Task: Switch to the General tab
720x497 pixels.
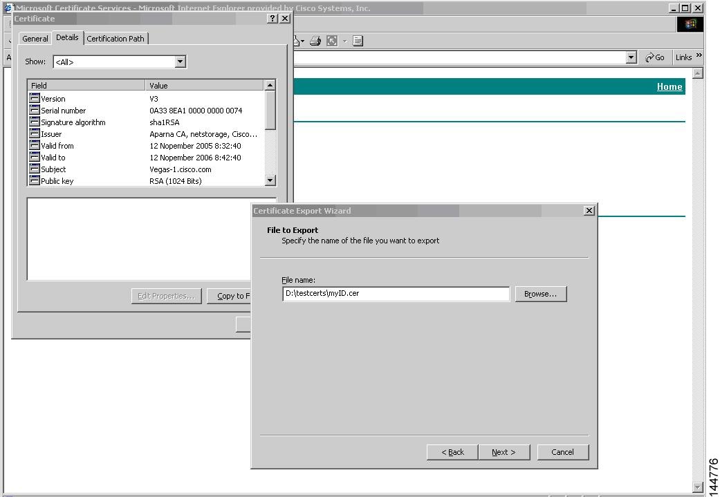Action: [35, 39]
